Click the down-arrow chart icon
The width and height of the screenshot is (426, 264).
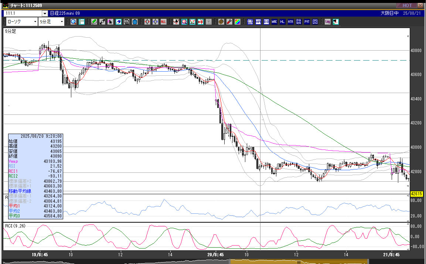[176, 22]
